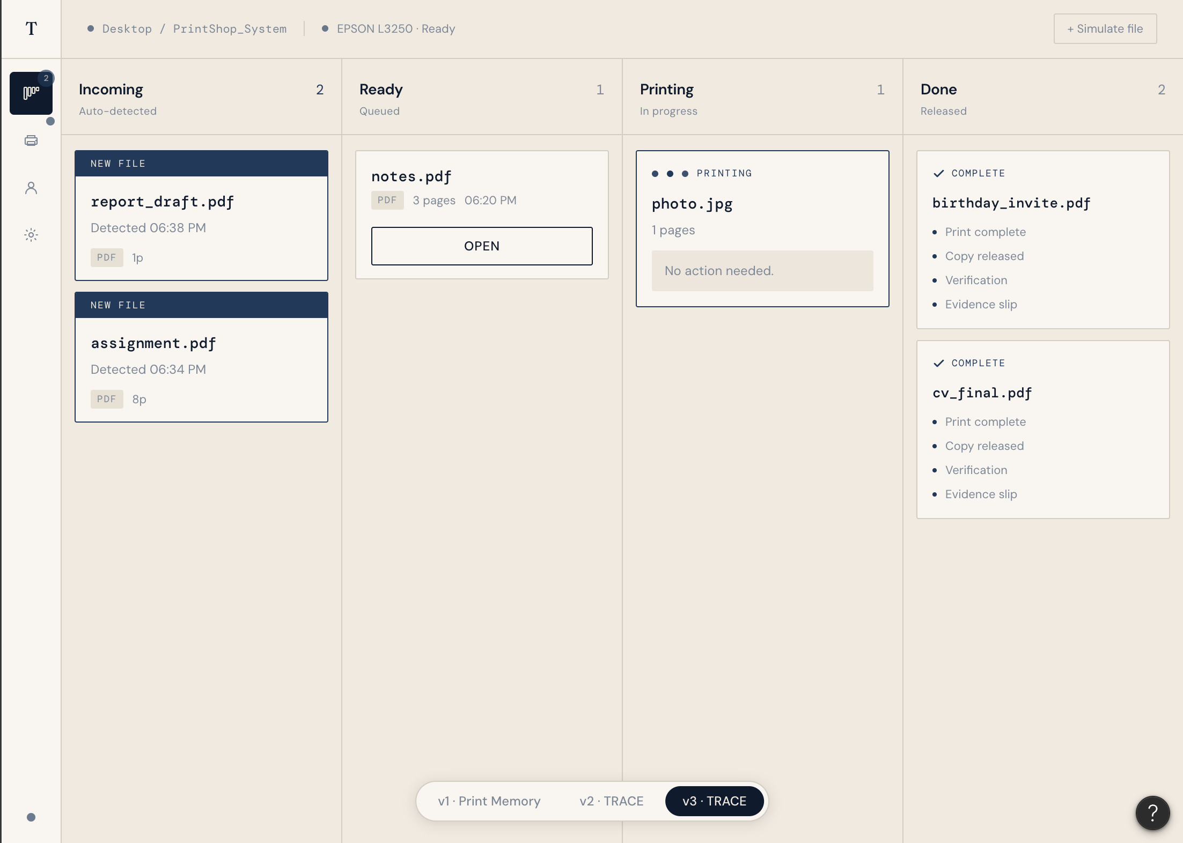This screenshot has width=1183, height=843.
Task: Click the PrintShop_System breadcrumb
Action: click(230, 29)
